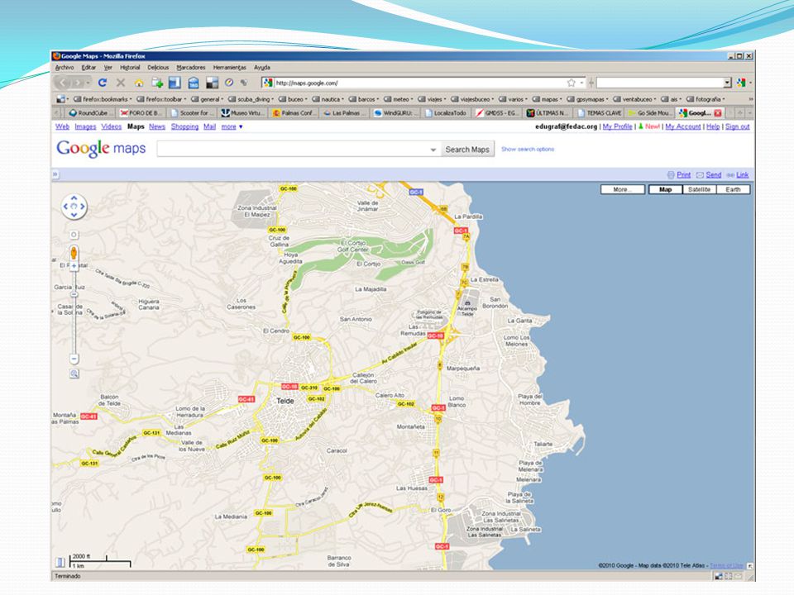Click the scale toggle icon at bottom-left
The width and height of the screenshot is (794, 595).
tap(60, 562)
